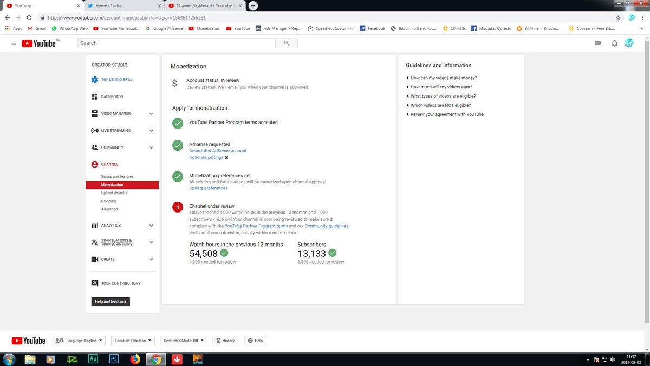Open the channel avatar in YouTube header
Screen dimensions: 650x366
(x=629, y=43)
